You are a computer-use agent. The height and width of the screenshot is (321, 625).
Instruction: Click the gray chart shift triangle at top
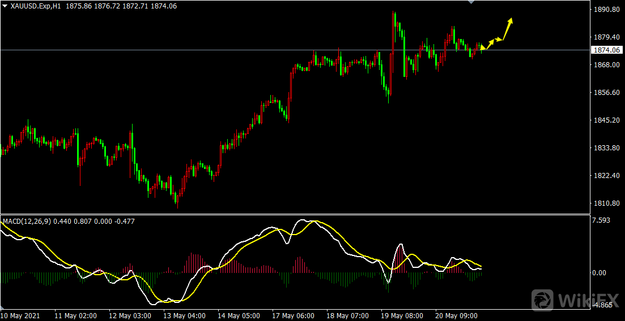[469, 2]
